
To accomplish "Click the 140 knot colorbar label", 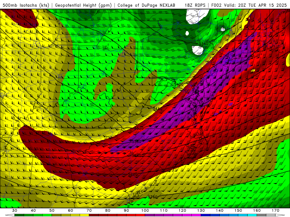I will (220, 210).
